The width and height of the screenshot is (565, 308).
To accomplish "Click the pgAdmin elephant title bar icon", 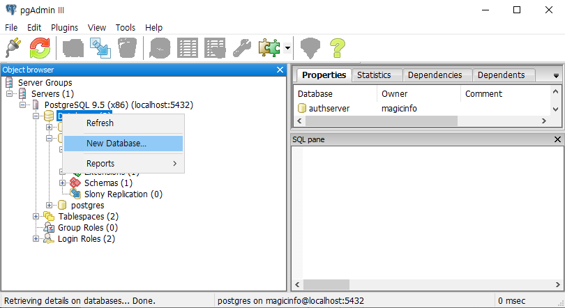I will coord(10,10).
